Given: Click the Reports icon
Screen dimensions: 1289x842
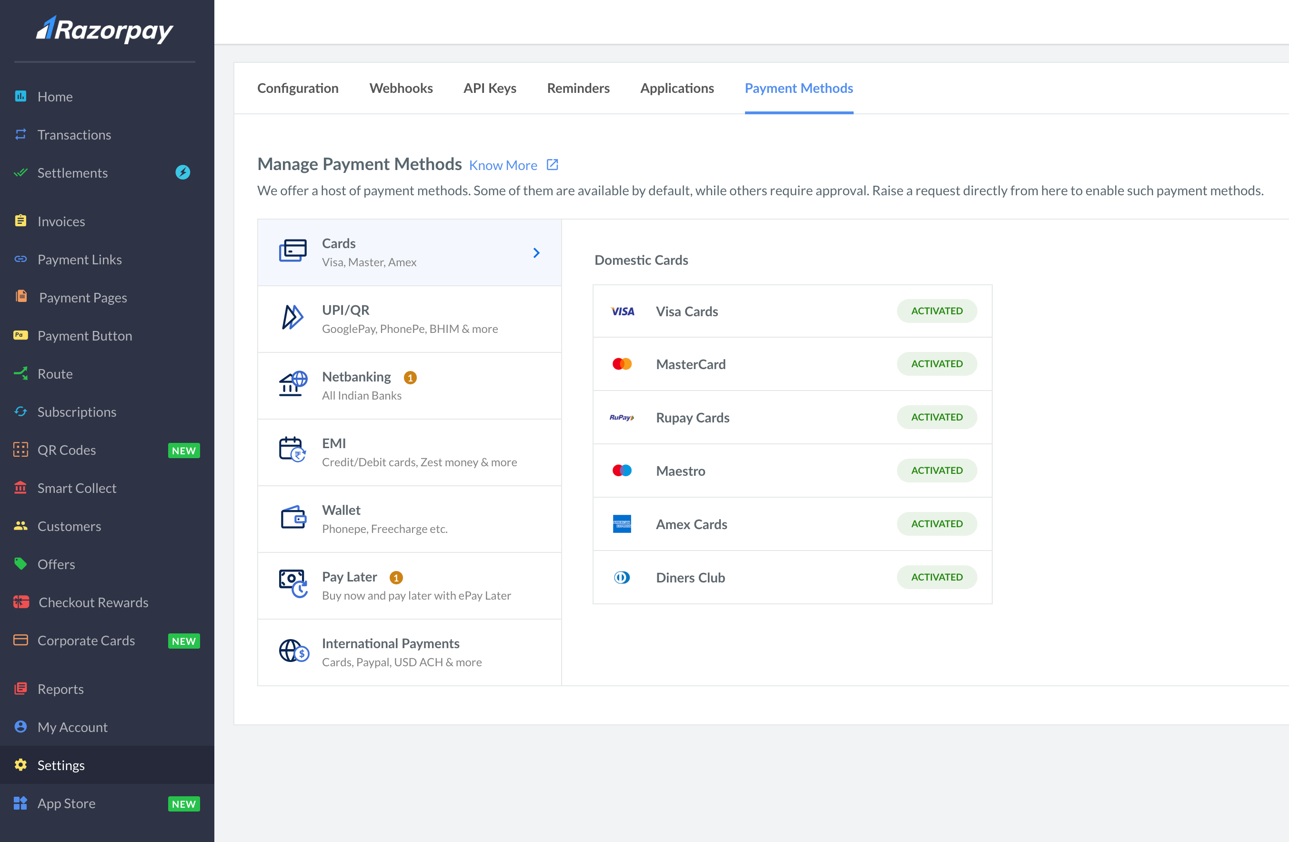Looking at the screenshot, I should tap(20, 688).
